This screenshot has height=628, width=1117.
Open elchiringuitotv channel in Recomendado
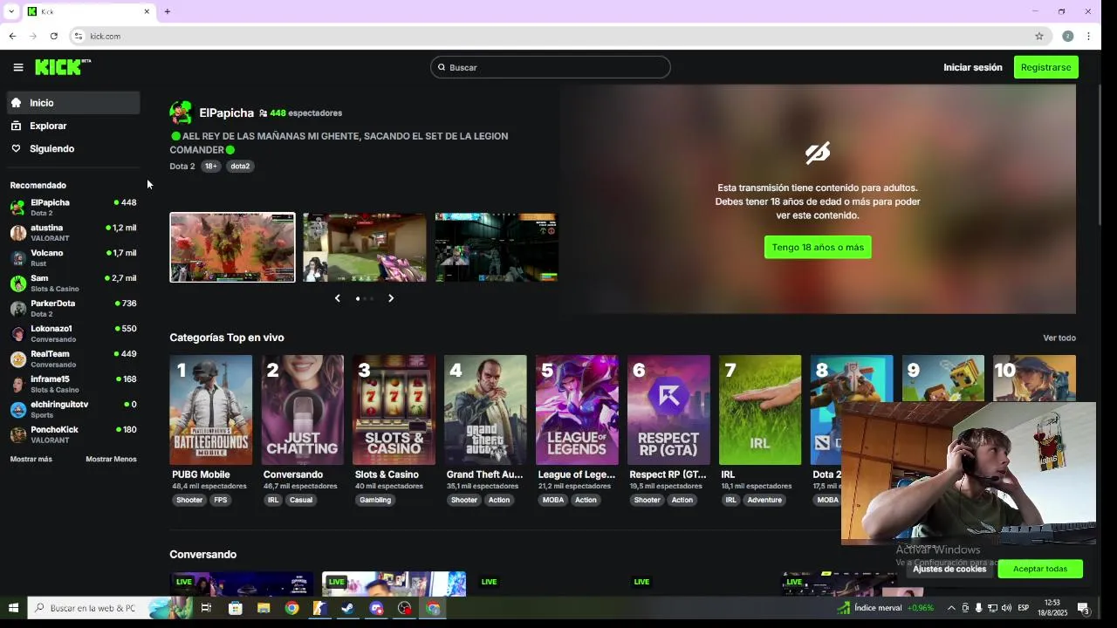[73, 409]
